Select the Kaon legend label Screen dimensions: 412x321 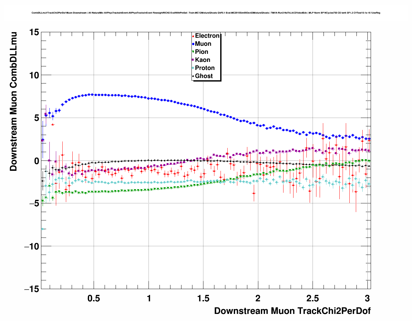click(x=202, y=60)
